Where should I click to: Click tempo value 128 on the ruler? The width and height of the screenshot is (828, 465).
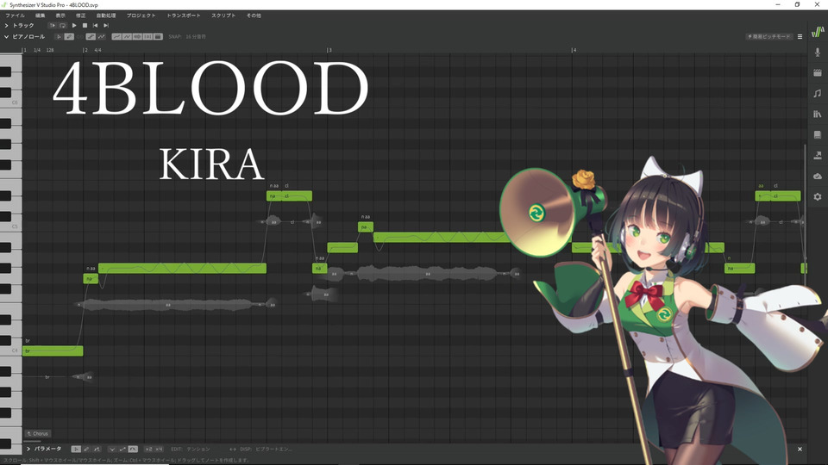coord(50,50)
